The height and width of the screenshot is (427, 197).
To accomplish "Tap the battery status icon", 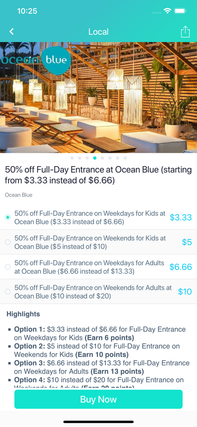I will 180,11.
